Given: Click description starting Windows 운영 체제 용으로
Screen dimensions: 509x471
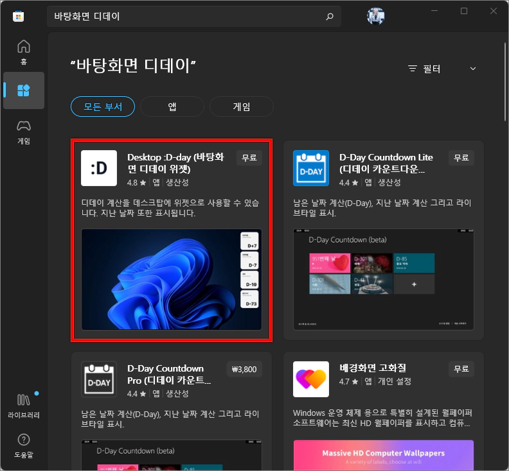Looking at the screenshot, I should [x=382, y=418].
